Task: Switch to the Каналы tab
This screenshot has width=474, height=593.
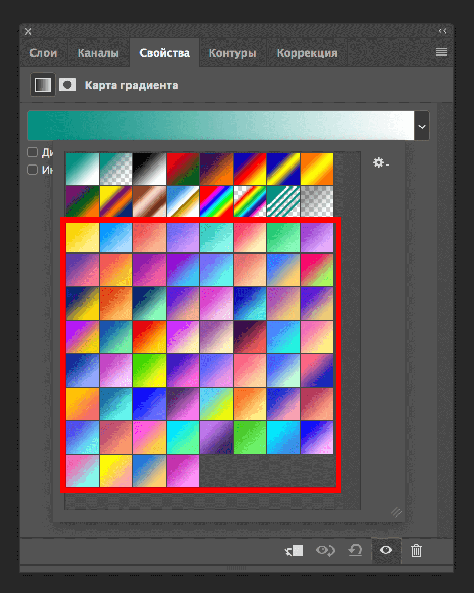Action: pos(98,52)
